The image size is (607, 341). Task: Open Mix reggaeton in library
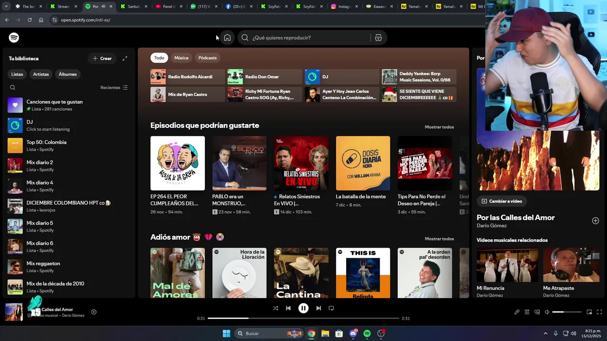pyautogui.click(x=68, y=267)
